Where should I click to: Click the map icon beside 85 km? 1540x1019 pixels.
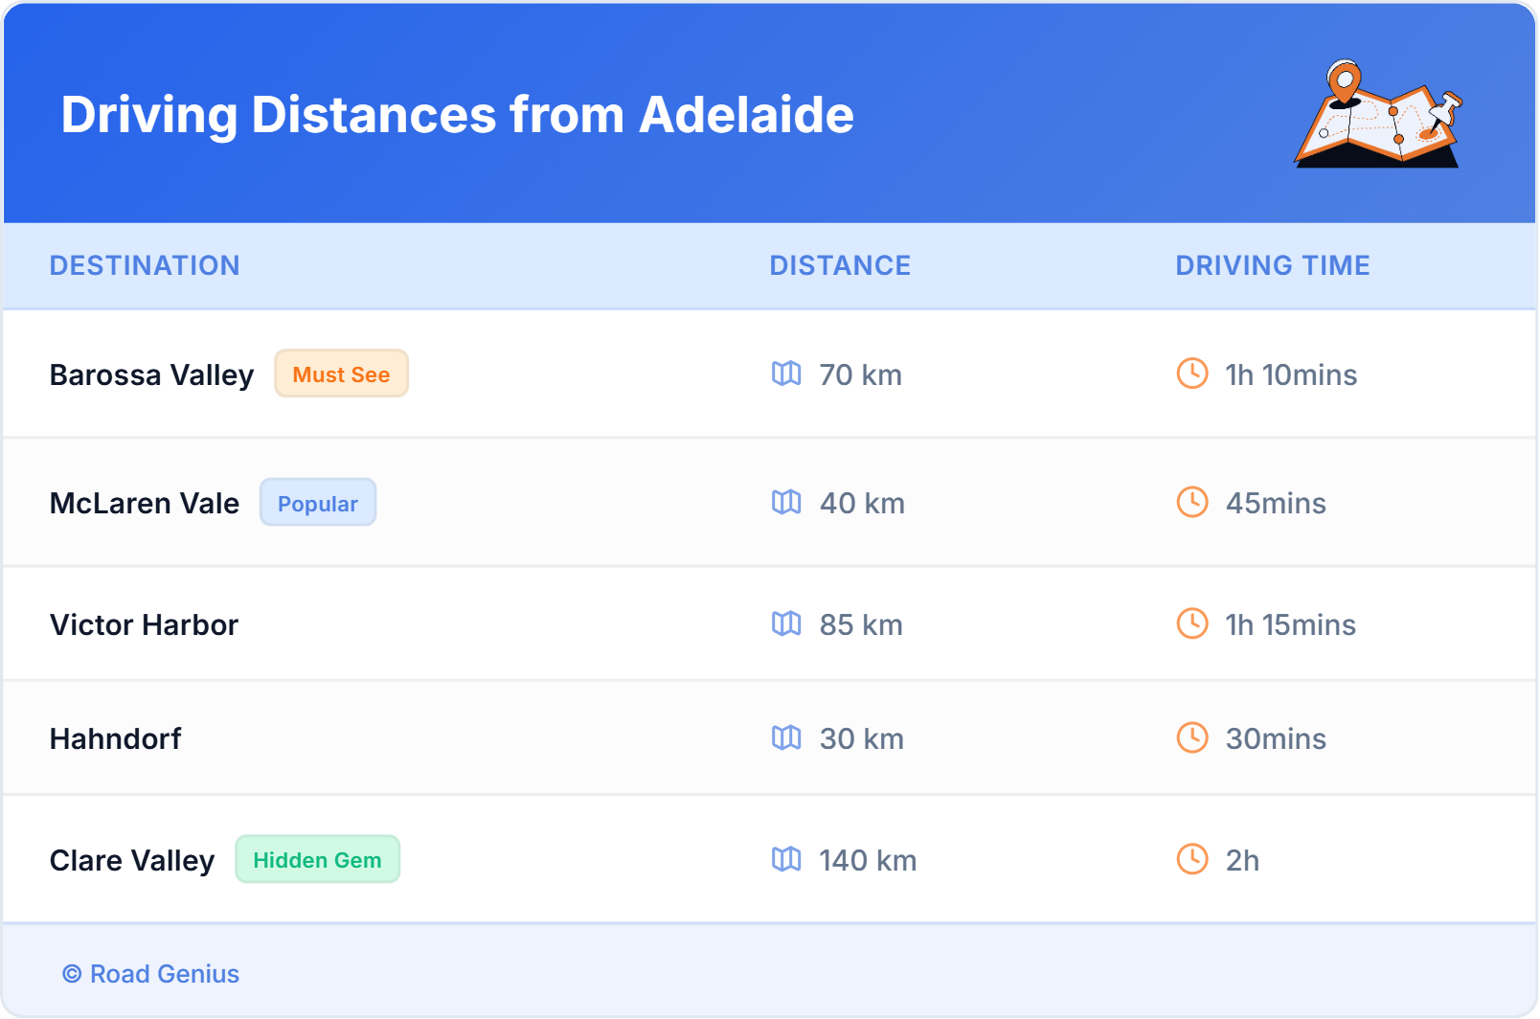click(x=786, y=623)
